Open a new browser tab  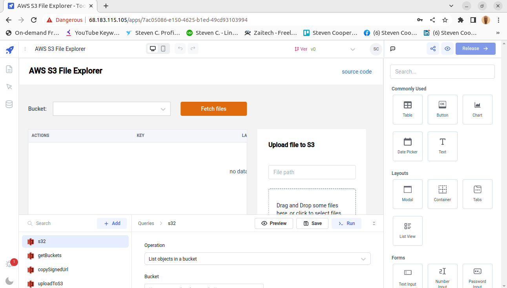(x=106, y=6)
